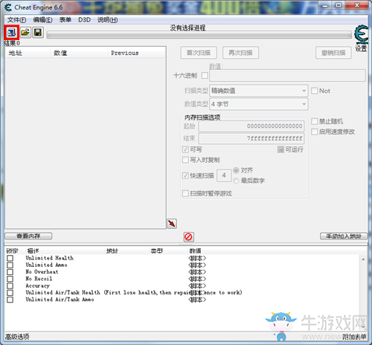Open the 编辑(E) menu

point(42,20)
